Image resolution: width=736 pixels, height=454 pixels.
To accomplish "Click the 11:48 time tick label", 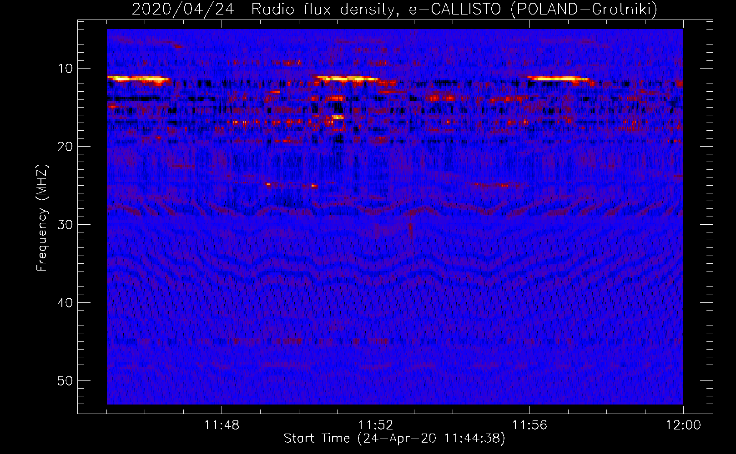I will point(222,425).
